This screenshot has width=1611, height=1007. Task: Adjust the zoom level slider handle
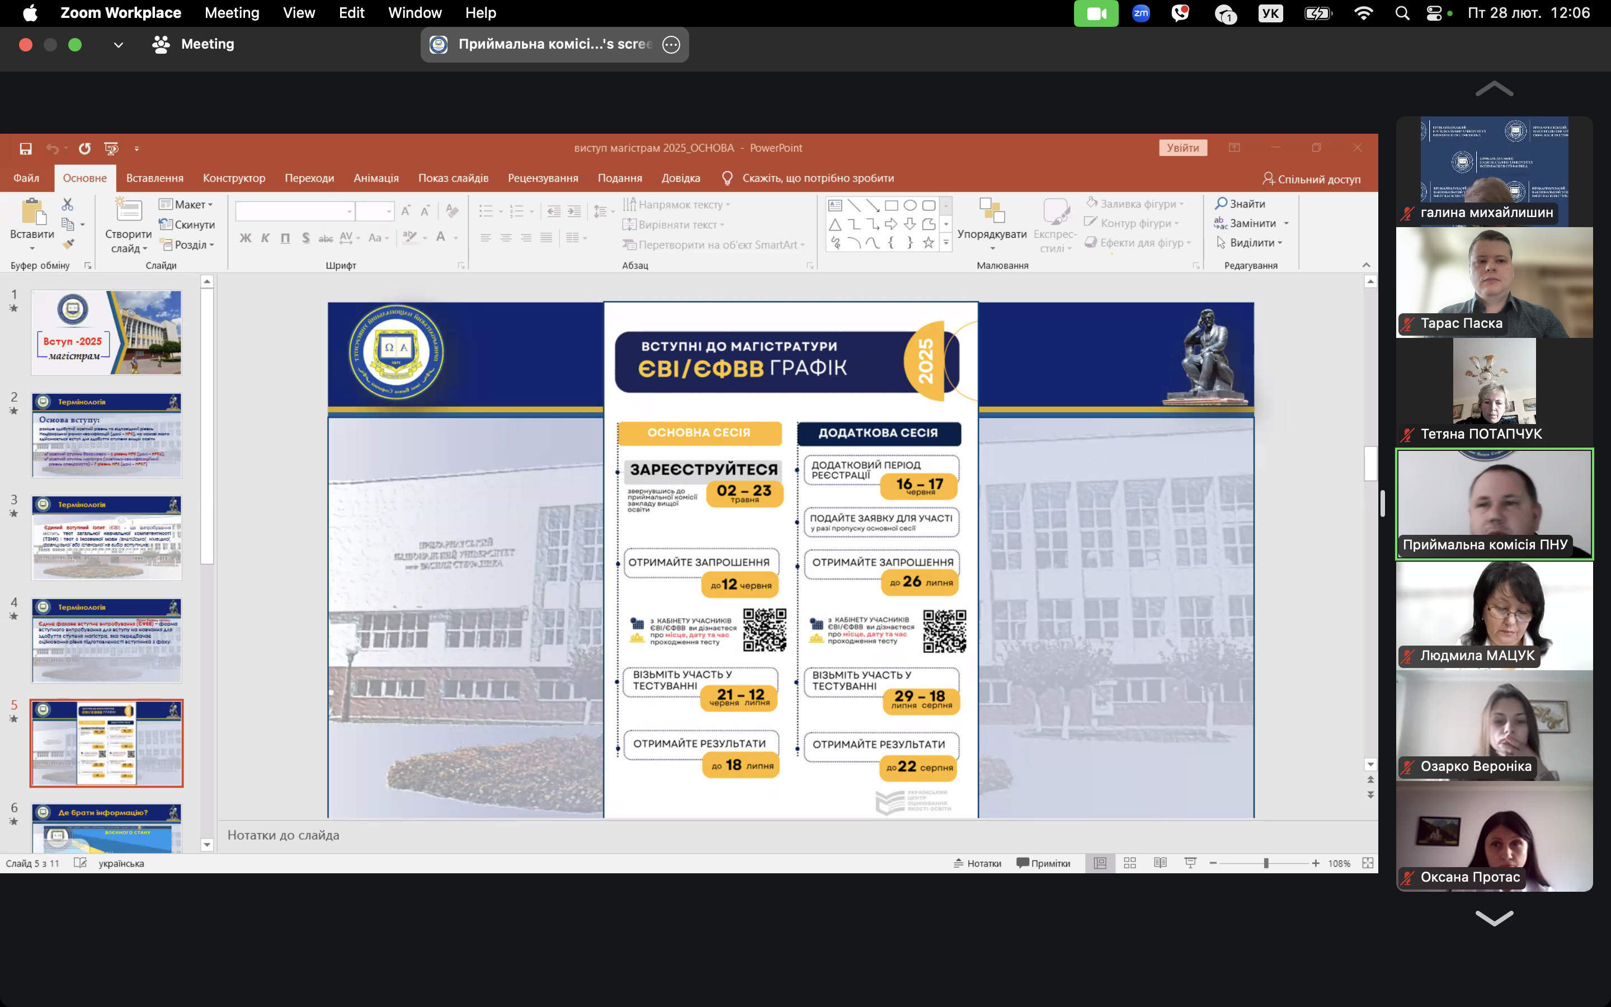click(1265, 863)
